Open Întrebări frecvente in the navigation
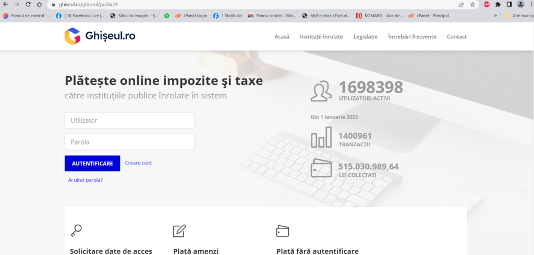This screenshot has height=255, width=534. coord(412,37)
